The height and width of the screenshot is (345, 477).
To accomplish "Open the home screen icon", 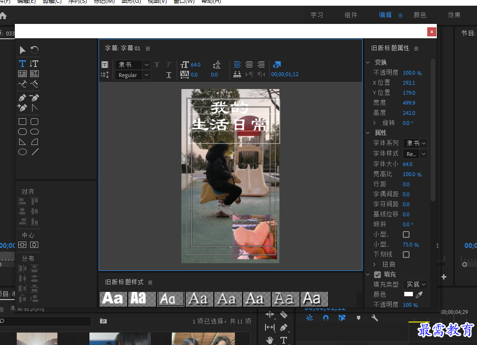I will tap(3, 15).
